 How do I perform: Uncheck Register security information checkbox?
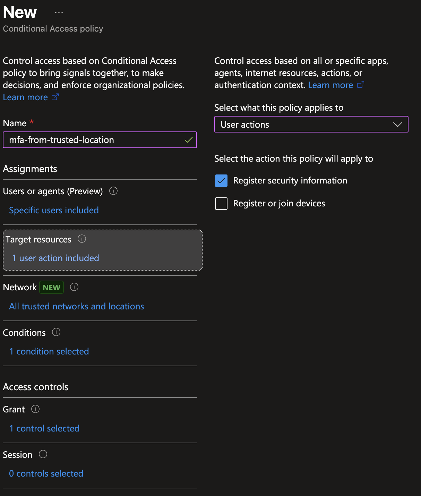point(221,181)
